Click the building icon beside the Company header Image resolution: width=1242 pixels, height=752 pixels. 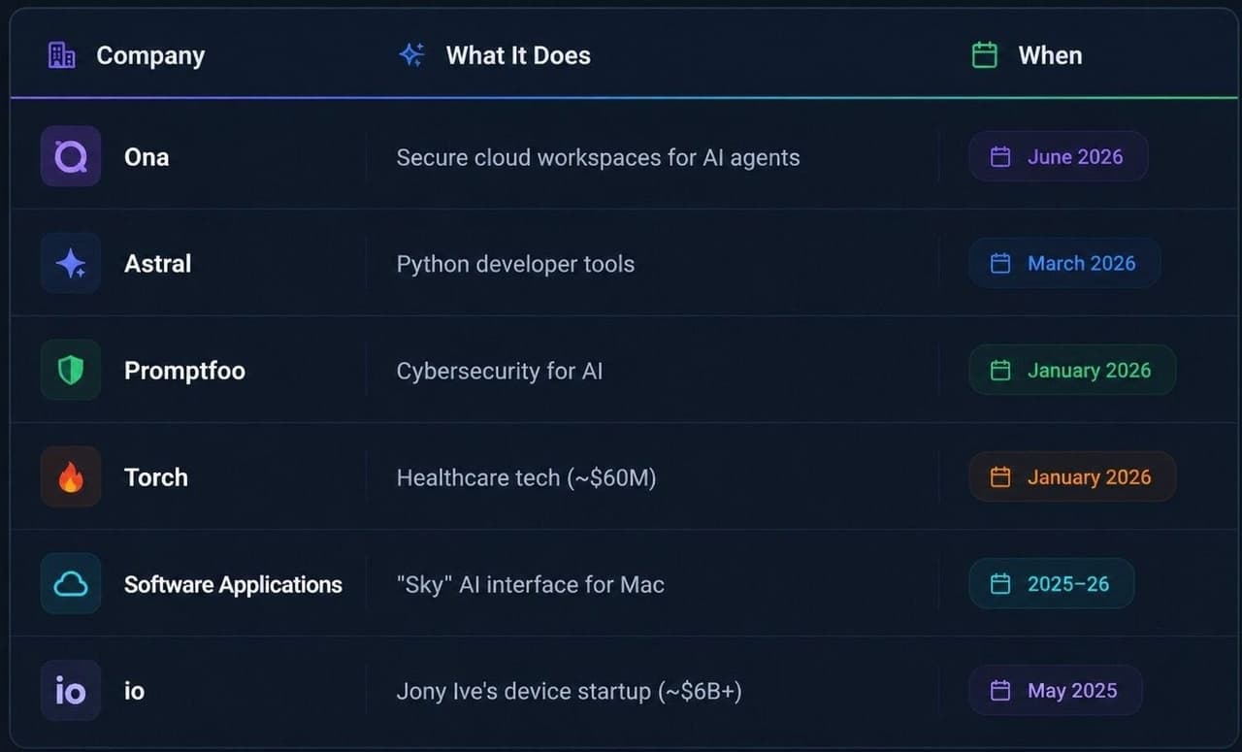(x=62, y=55)
